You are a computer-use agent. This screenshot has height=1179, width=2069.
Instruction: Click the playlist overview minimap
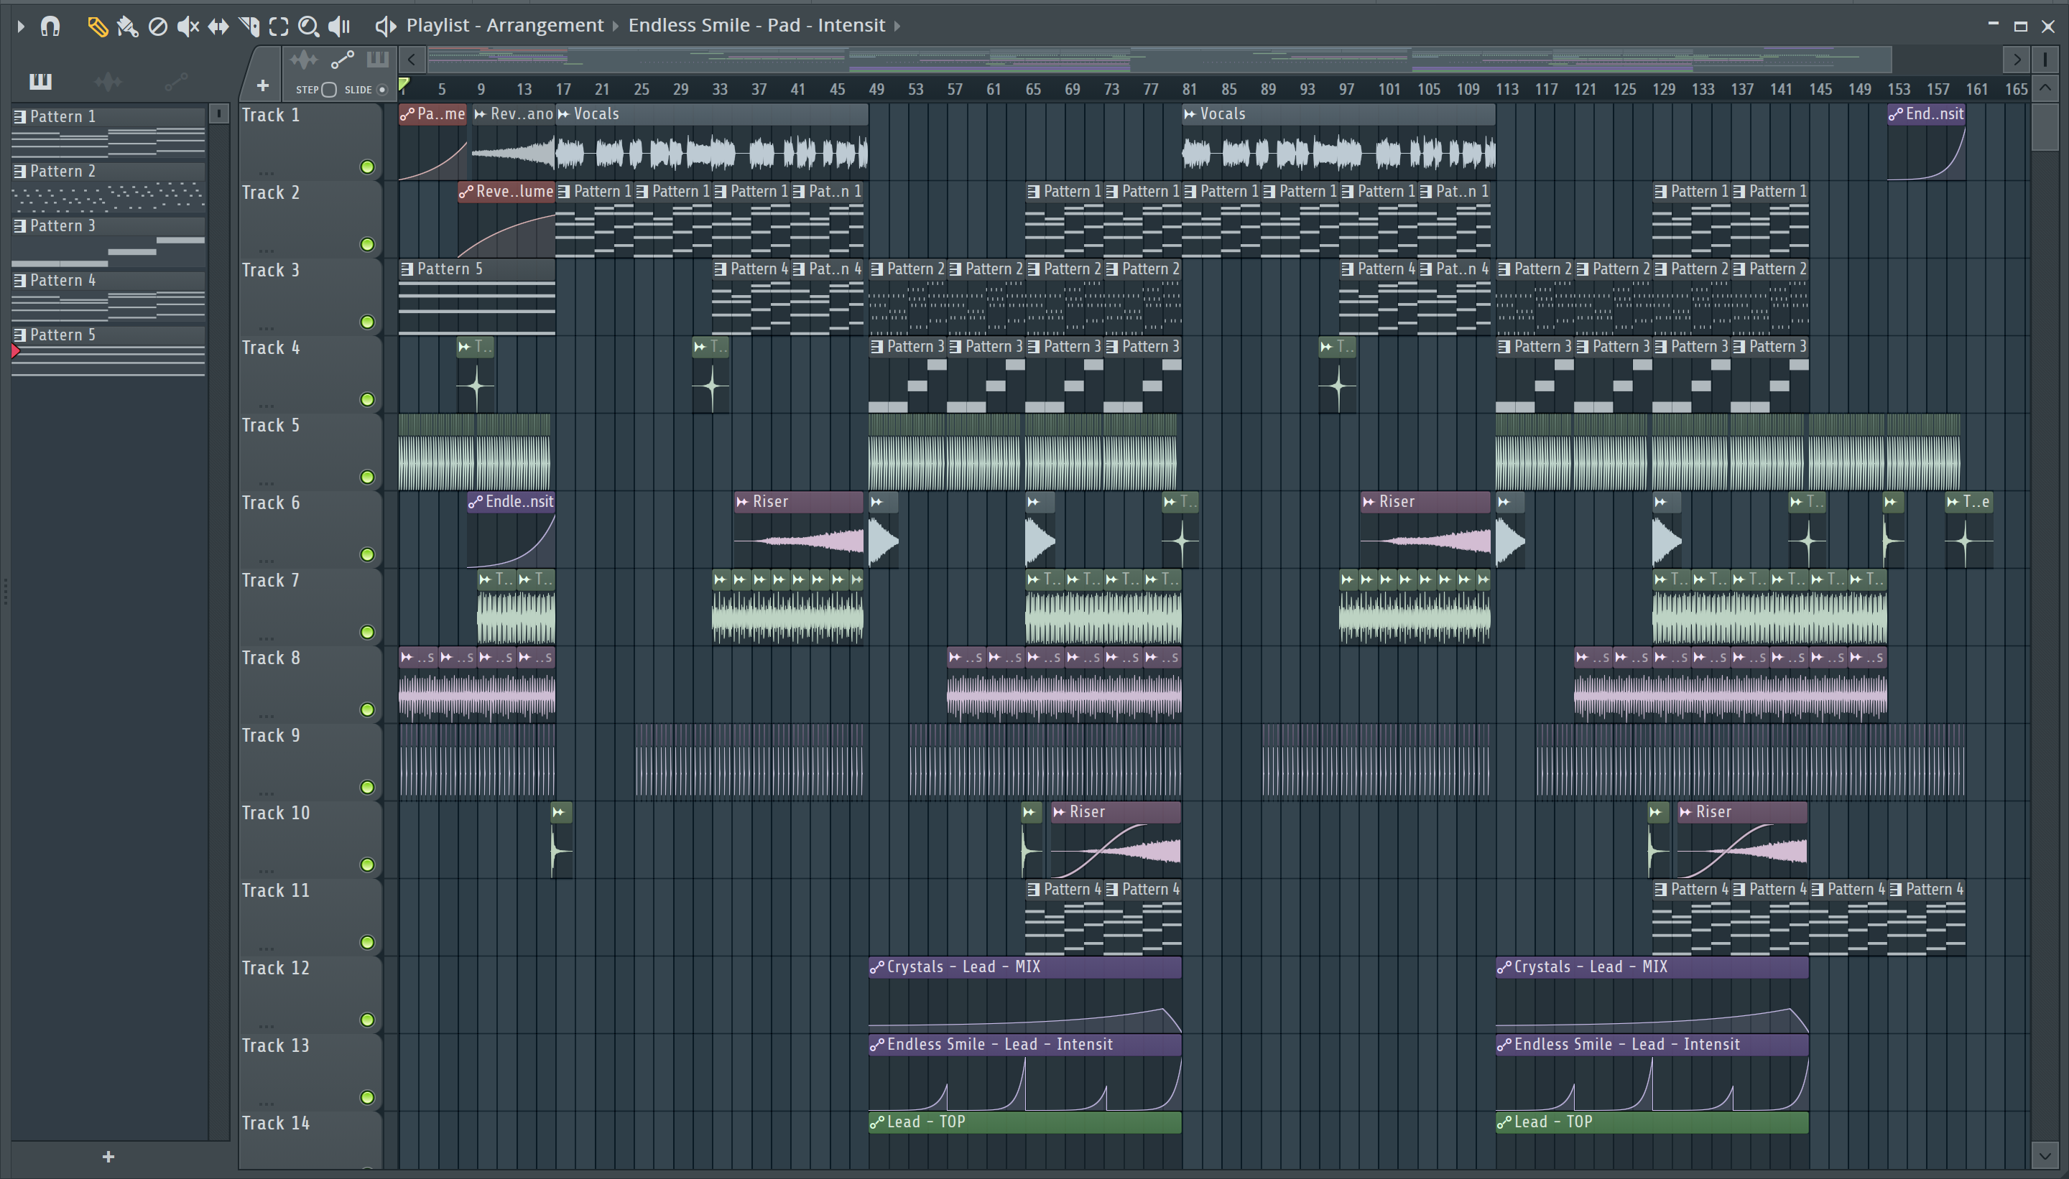(x=1160, y=59)
